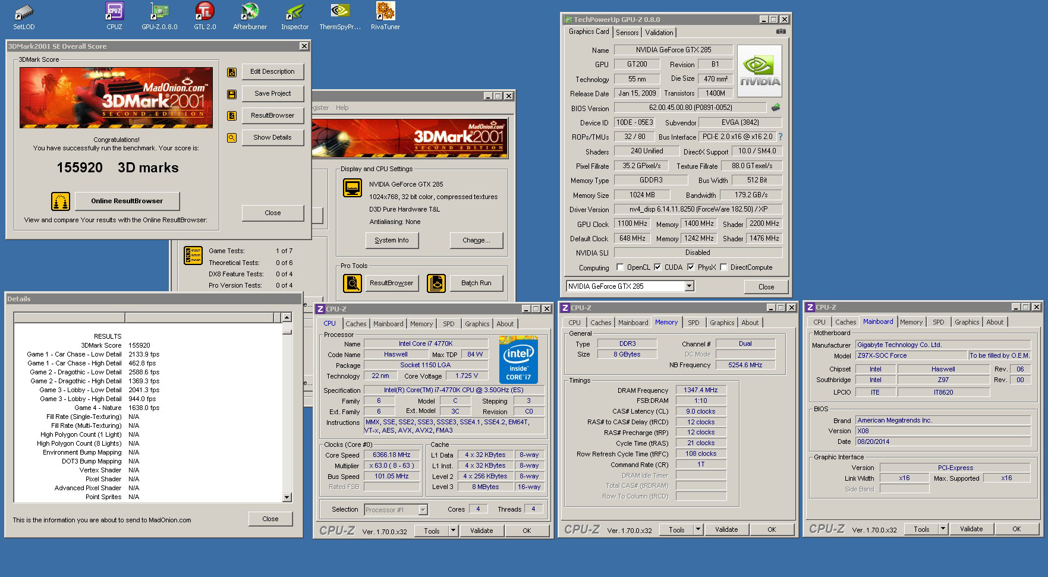This screenshot has height=577, width=1048.
Task: Open Caches tab in CPU-Z CPU window
Action: point(356,324)
